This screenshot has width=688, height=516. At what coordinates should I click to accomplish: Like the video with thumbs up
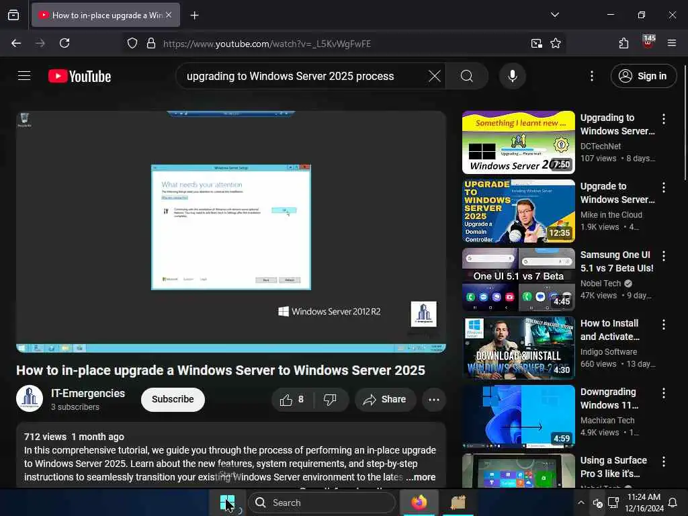coord(292,400)
